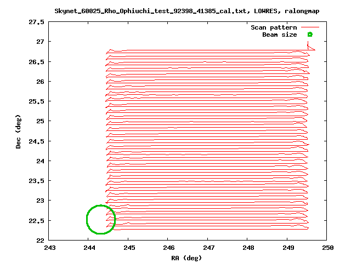The width and height of the screenshot is (351, 263).
Task: Click the green Beam size legend marker
Action: click(x=310, y=35)
